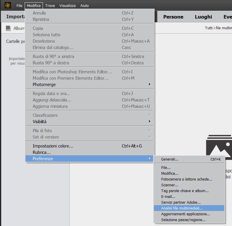Open E-mail... preferences
Image resolution: width=232 pixels, height=226 pixels.
click(x=189, y=197)
